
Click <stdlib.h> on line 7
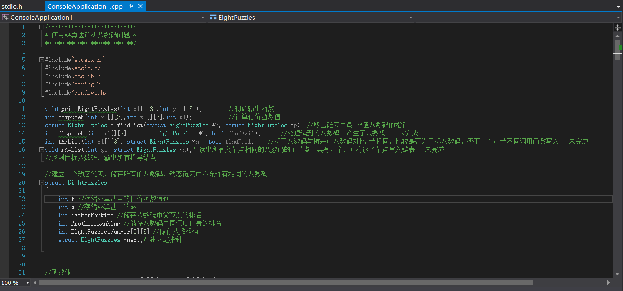87,76
